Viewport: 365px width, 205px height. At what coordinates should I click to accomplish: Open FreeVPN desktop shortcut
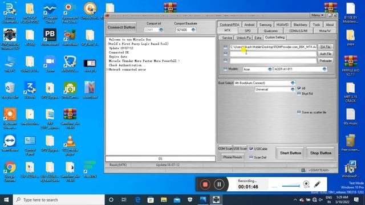click(90, 170)
